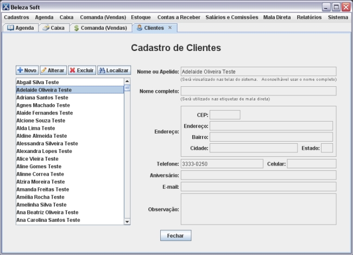Click the Beleza Soft scissors title icon
353x255 pixels.
click(6, 7)
